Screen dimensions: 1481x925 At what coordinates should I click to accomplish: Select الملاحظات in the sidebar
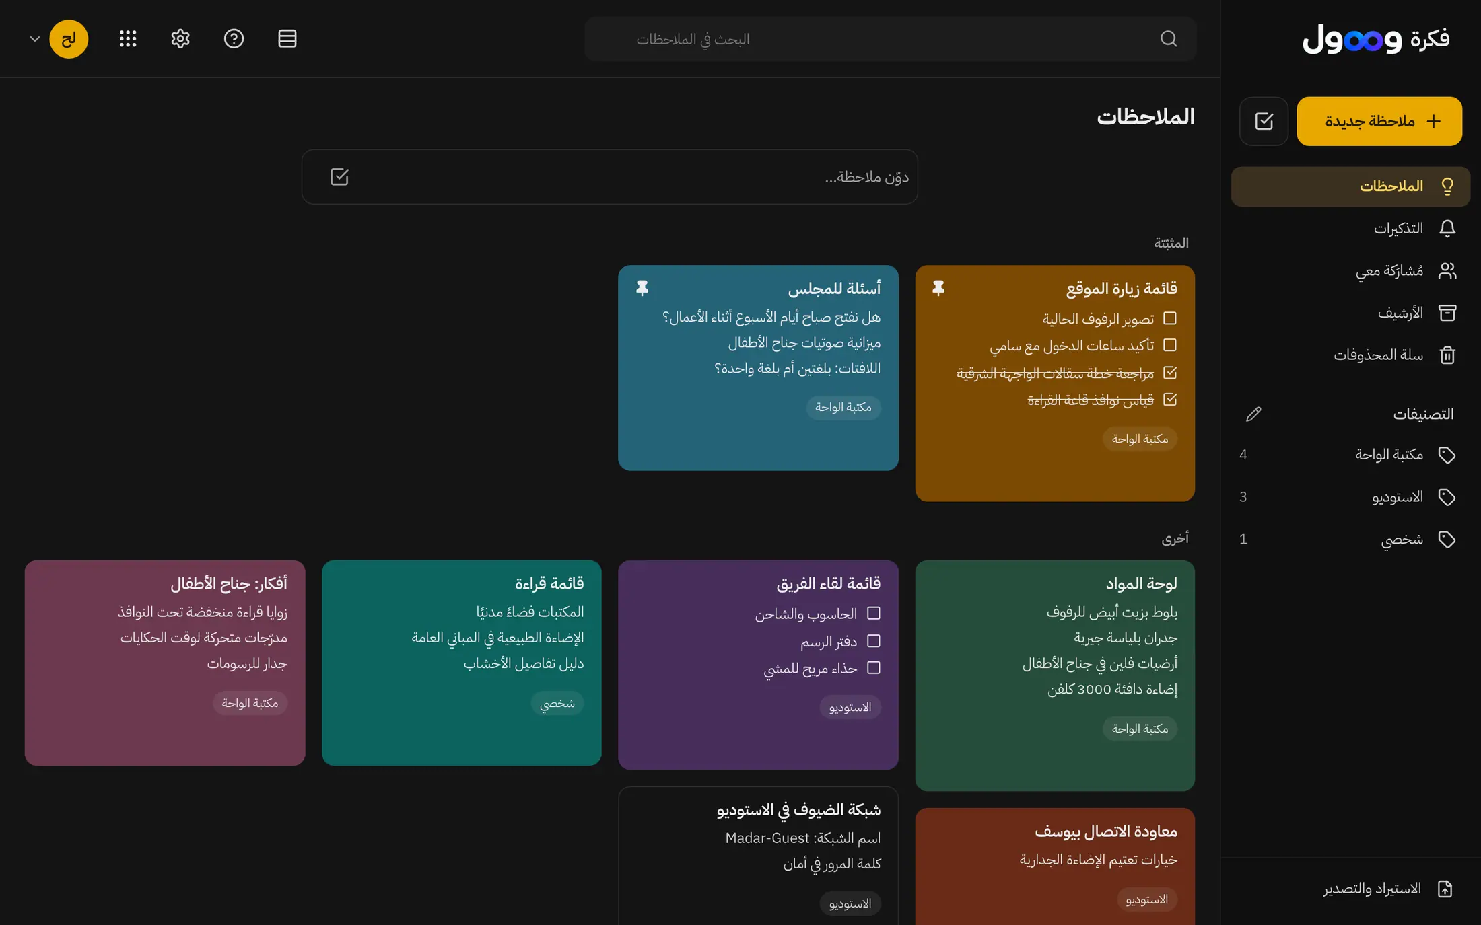tap(1350, 186)
